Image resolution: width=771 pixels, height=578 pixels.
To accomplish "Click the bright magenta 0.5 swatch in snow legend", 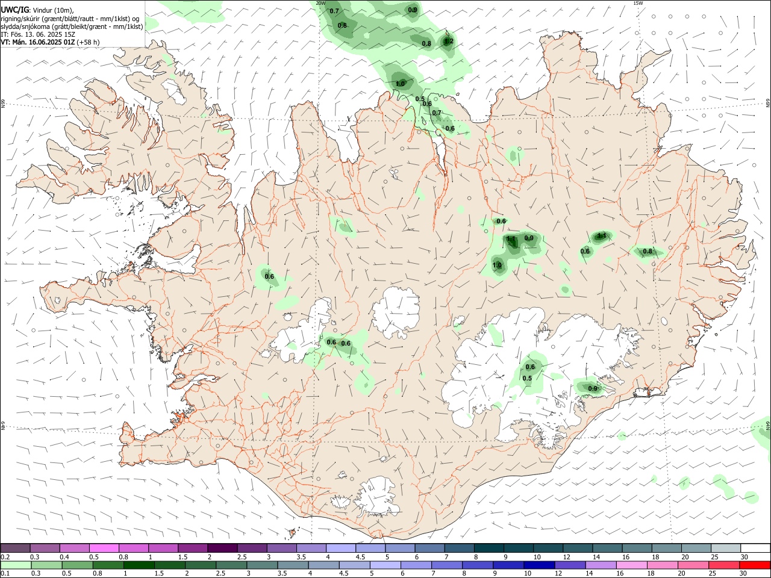I will pyautogui.click(x=104, y=548).
